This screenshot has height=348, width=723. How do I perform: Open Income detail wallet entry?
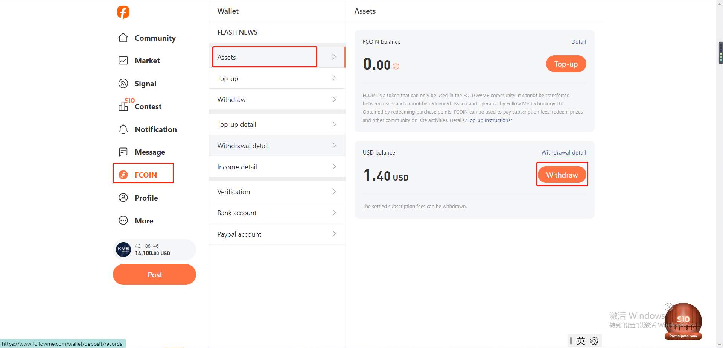click(277, 167)
